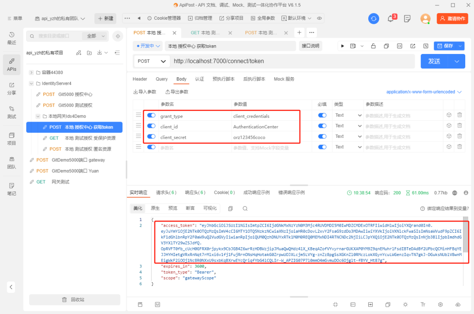Click the brightness theme icon in bottom bar
Viewport: 474px width, 314px height.
(406, 305)
